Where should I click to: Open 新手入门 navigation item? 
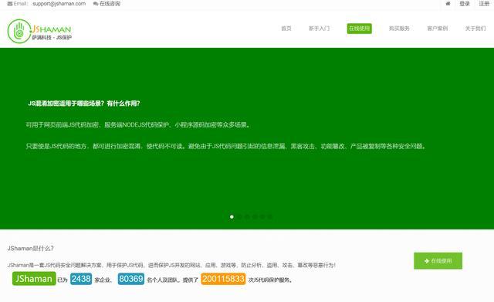tap(319, 29)
